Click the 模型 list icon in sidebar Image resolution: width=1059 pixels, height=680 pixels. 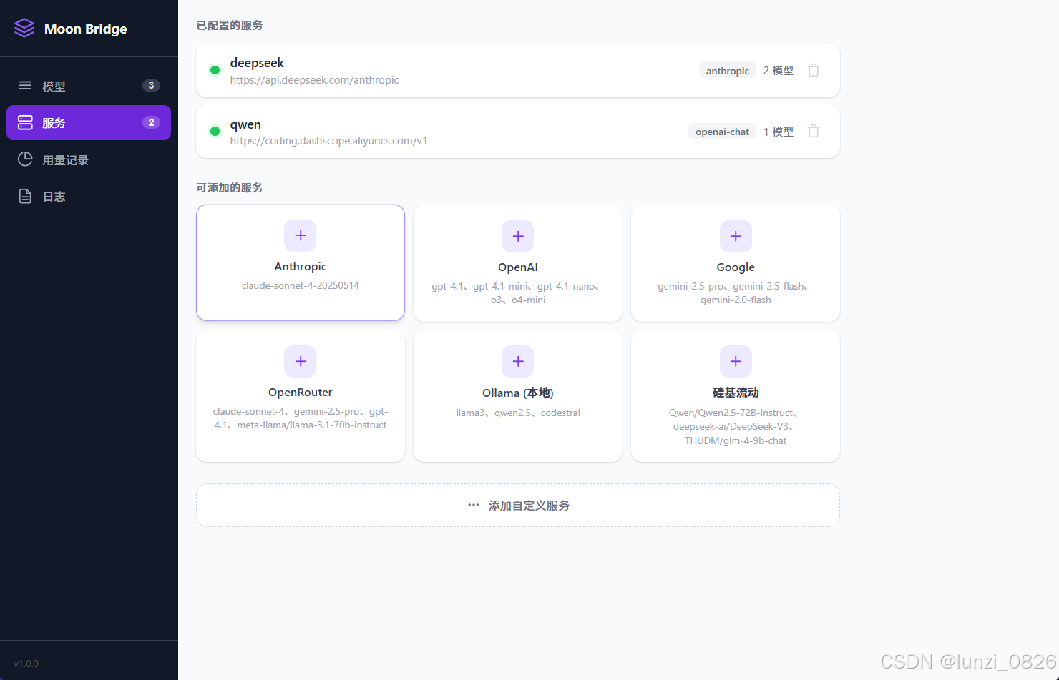(x=25, y=86)
